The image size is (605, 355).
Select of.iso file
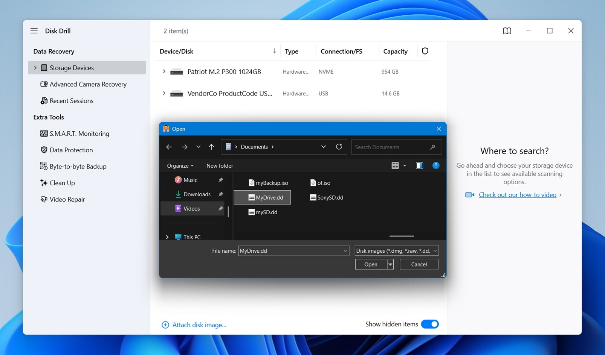(x=320, y=183)
